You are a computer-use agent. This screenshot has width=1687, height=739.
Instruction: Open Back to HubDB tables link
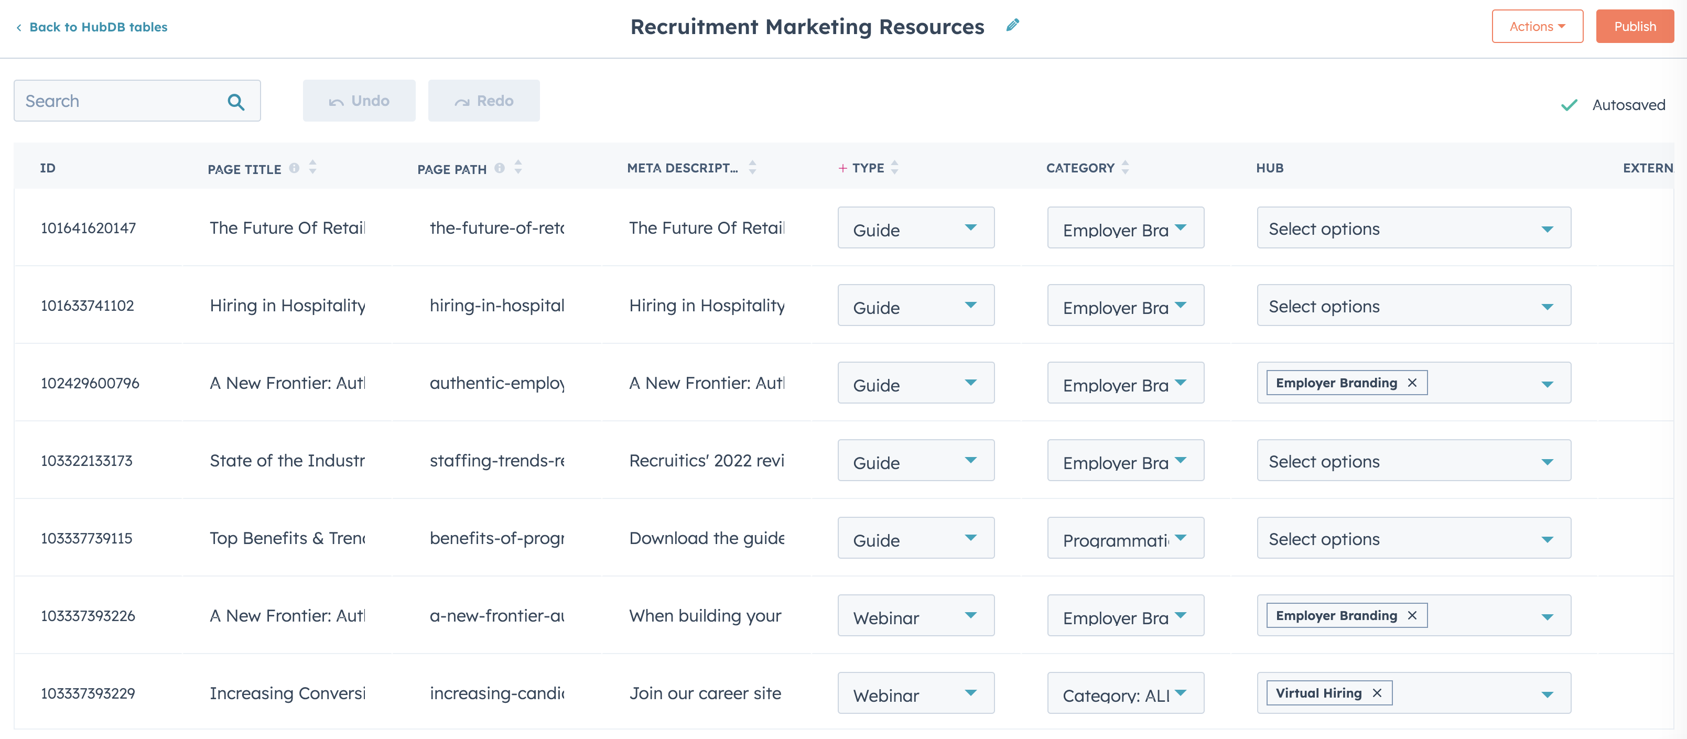click(99, 27)
